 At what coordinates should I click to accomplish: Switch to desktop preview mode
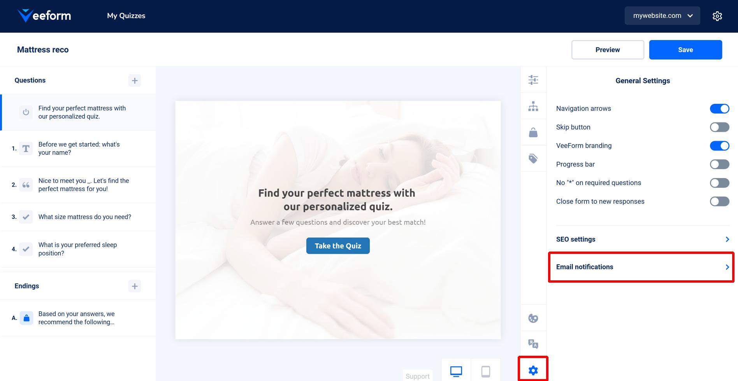point(456,371)
